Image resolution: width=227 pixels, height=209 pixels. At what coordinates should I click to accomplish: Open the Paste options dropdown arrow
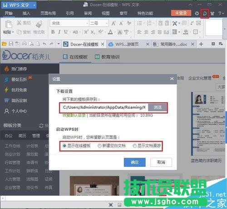[x=13, y=32]
